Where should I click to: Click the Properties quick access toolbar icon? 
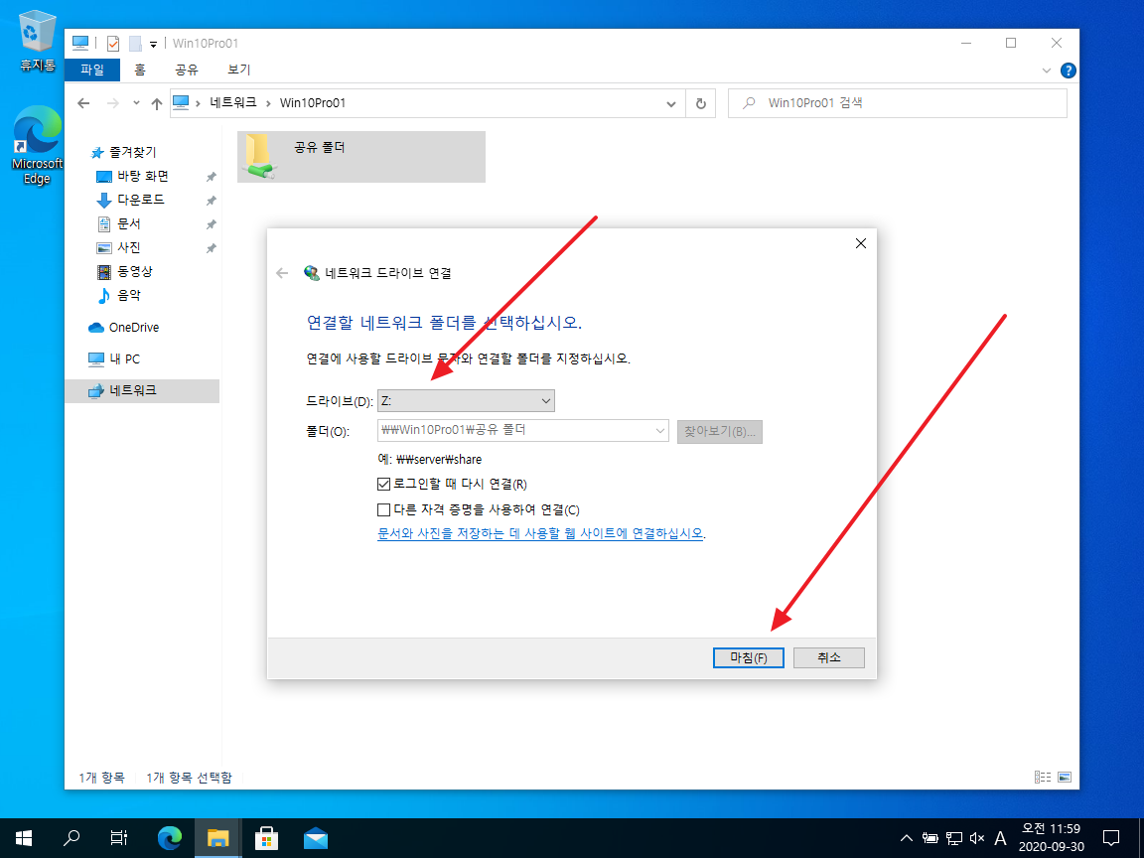113,44
